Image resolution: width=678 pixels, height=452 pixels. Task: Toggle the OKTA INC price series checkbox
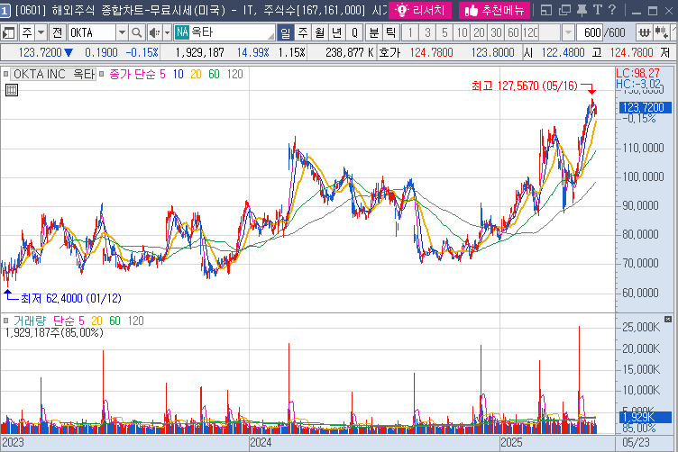click(5, 74)
